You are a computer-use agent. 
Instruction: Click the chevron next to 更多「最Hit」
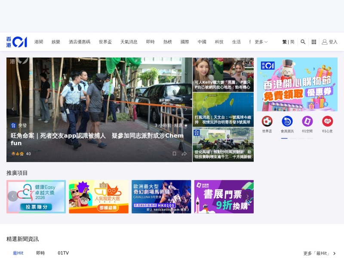click(x=335, y=253)
